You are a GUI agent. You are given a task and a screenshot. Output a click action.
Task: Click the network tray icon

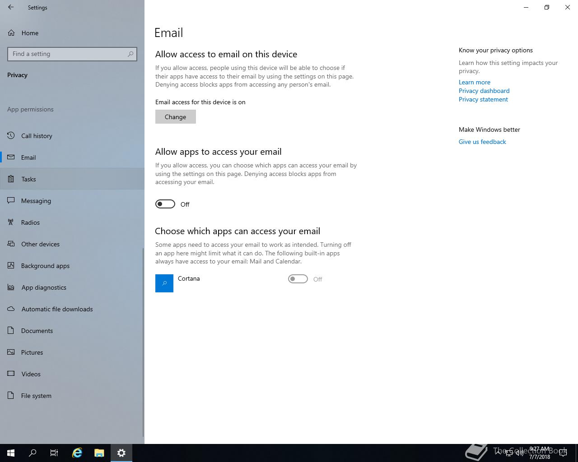[x=509, y=453]
